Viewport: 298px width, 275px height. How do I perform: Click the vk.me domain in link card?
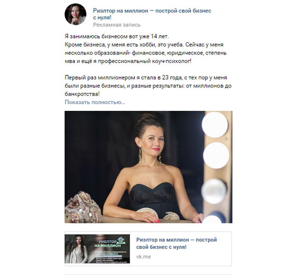(x=143, y=257)
